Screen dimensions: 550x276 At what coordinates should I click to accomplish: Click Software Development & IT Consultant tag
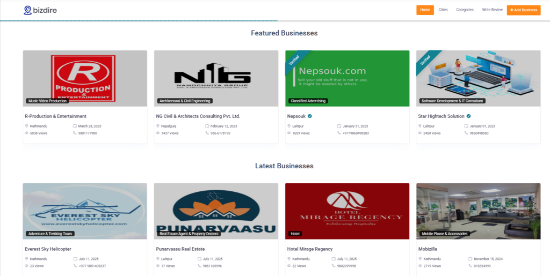click(x=452, y=101)
